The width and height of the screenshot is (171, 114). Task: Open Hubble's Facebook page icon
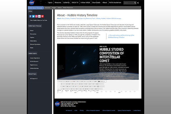tap(30, 16)
